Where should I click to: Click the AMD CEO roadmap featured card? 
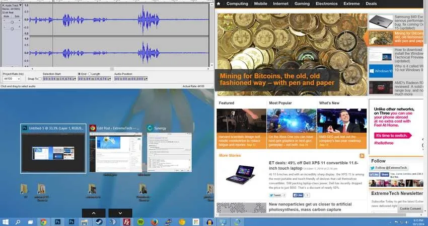(x=342, y=129)
